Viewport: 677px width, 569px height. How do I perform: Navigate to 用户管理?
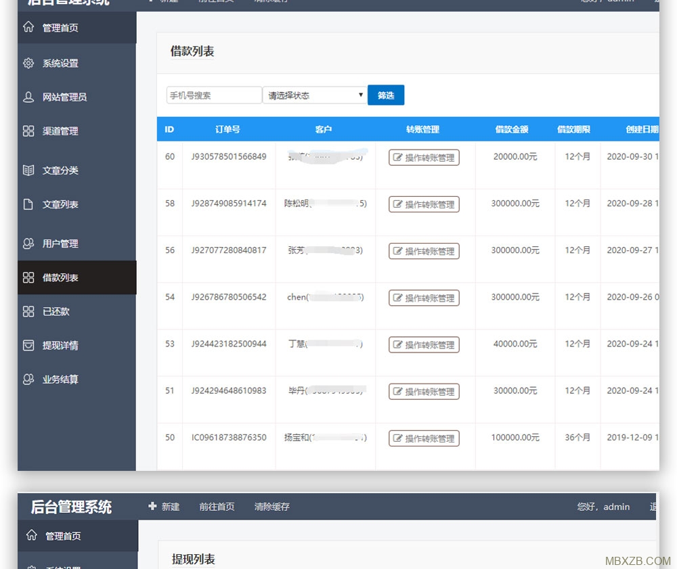(77, 244)
